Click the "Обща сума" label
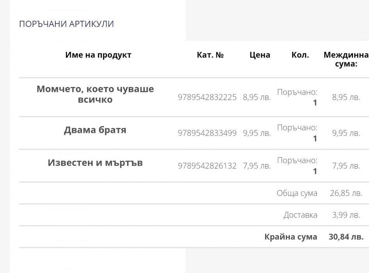This screenshot has width=369, height=273. tap(297, 193)
